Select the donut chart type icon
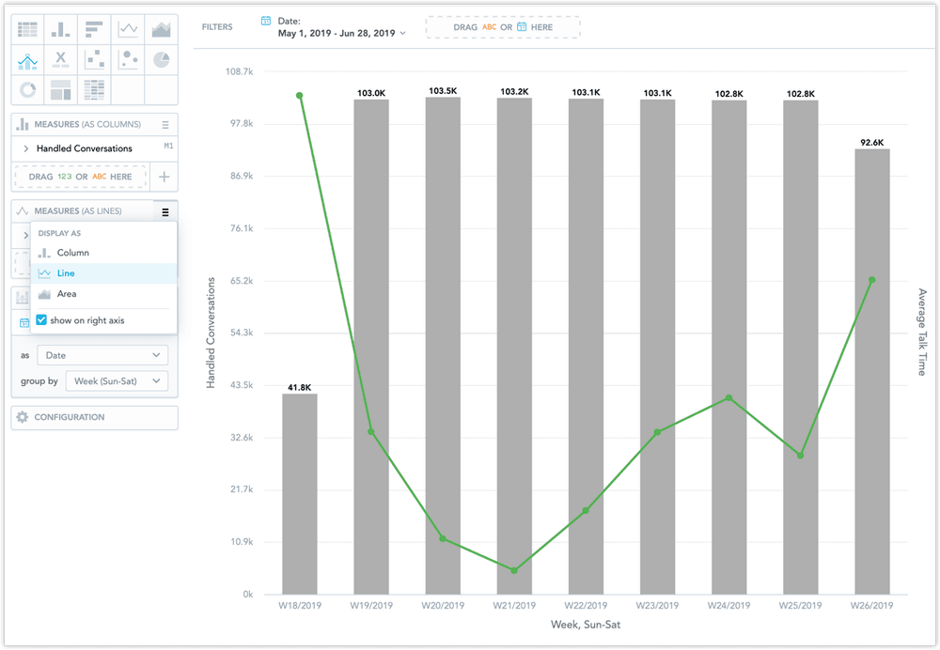Image resolution: width=940 pixels, height=650 pixels. click(x=27, y=89)
